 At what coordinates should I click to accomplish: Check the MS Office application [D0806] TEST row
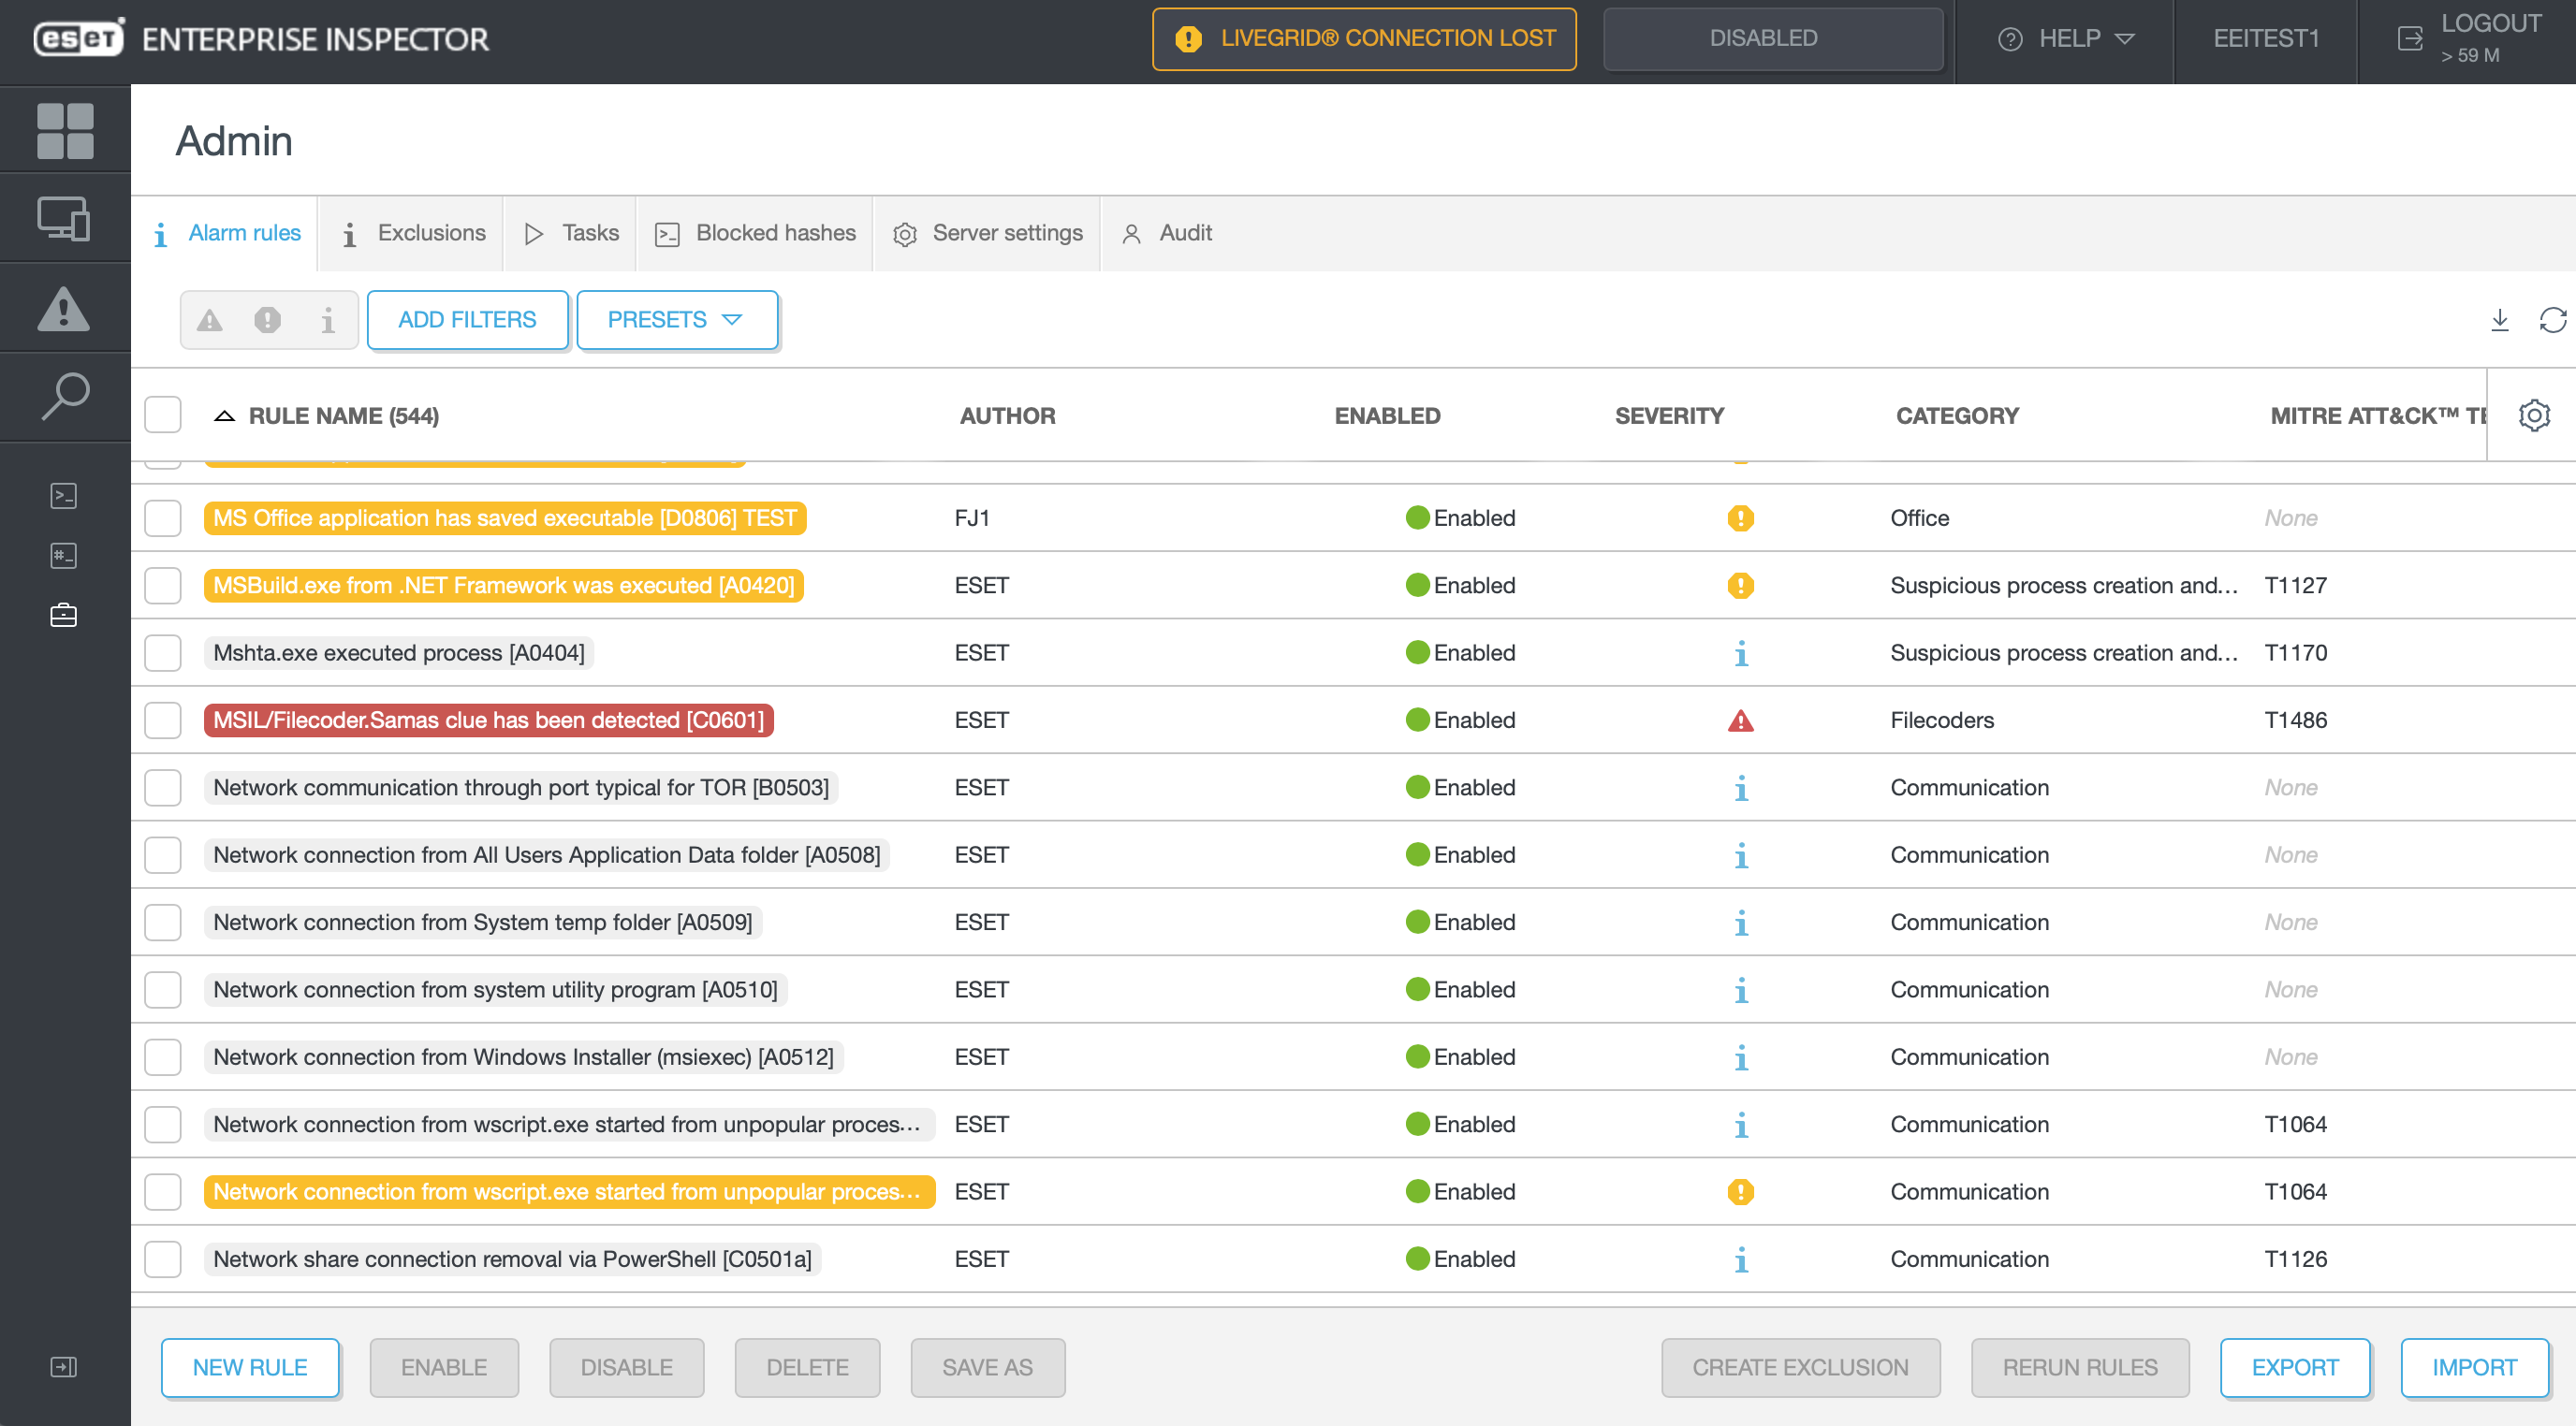coord(163,518)
